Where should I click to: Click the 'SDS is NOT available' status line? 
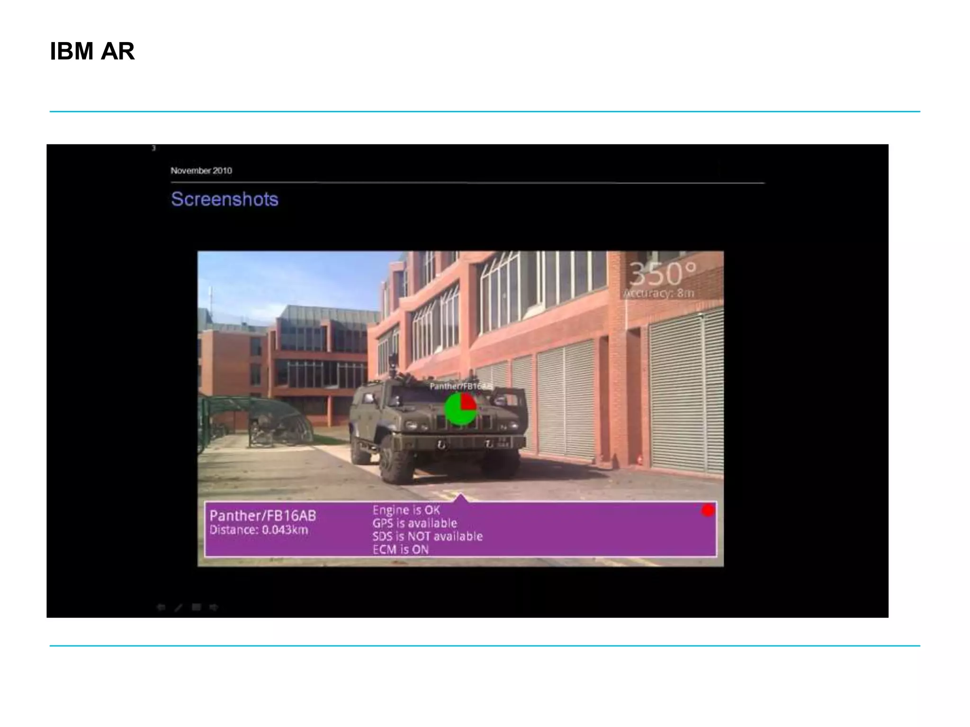[x=427, y=536]
